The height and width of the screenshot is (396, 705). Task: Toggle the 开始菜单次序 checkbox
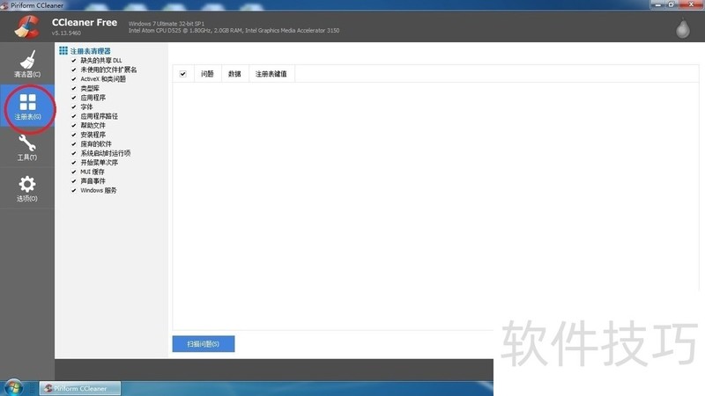tap(74, 163)
